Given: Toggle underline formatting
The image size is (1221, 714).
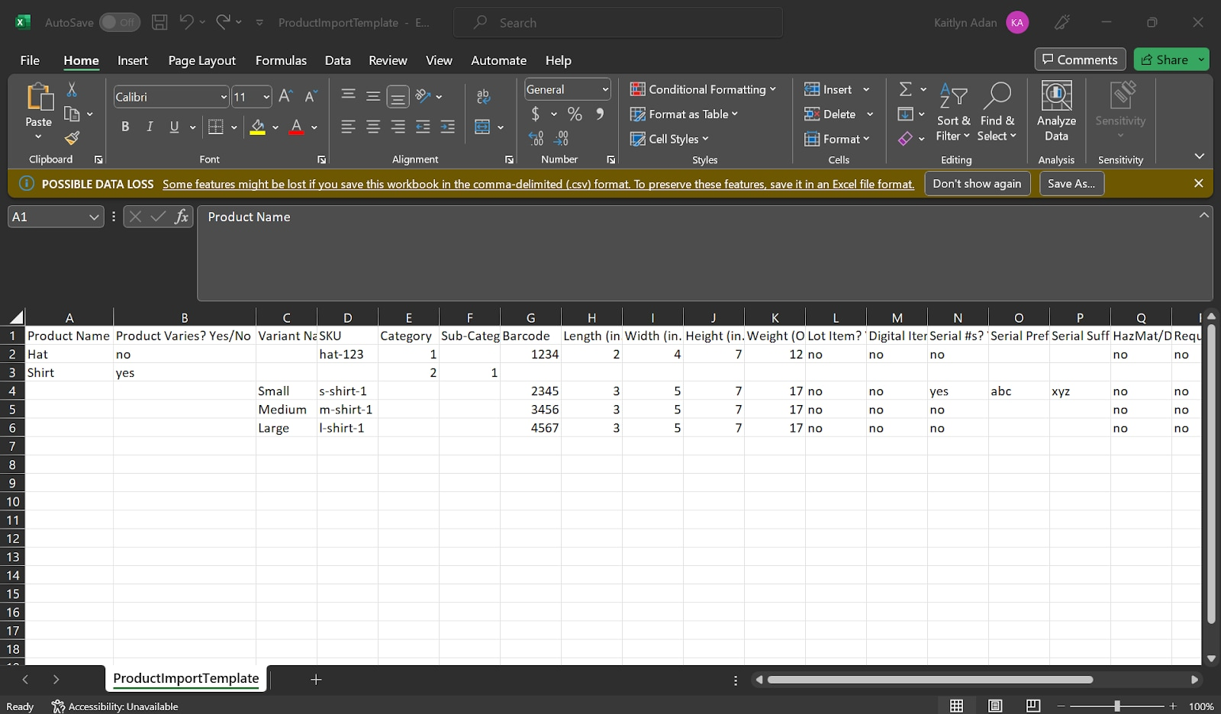Looking at the screenshot, I should point(173,127).
